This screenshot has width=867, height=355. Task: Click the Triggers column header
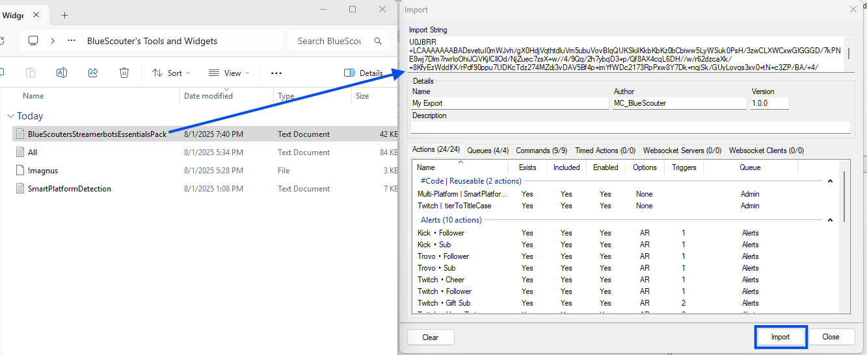pos(684,167)
